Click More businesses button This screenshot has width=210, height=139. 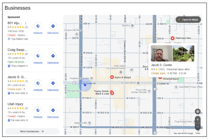(32, 131)
